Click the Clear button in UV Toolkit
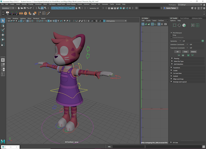The width and height of the screenshot is (206, 149). 185,52
